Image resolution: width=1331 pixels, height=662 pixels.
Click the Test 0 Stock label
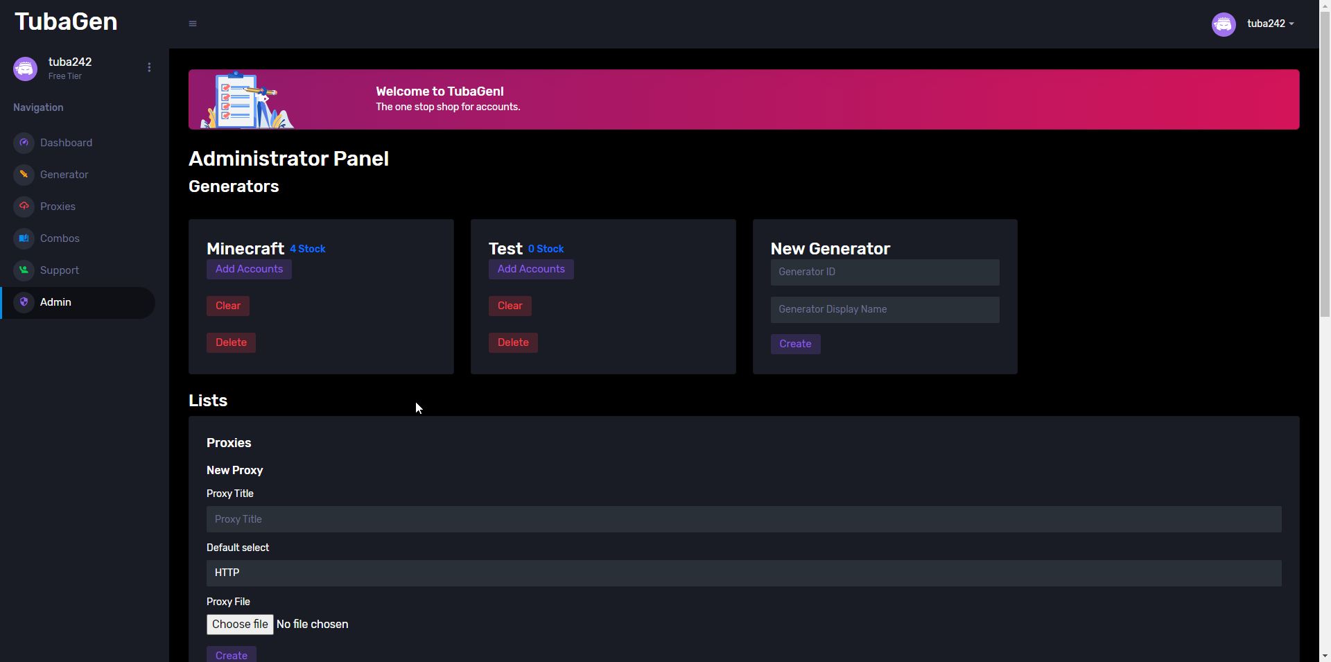pyautogui.click(x=546, y=249)
